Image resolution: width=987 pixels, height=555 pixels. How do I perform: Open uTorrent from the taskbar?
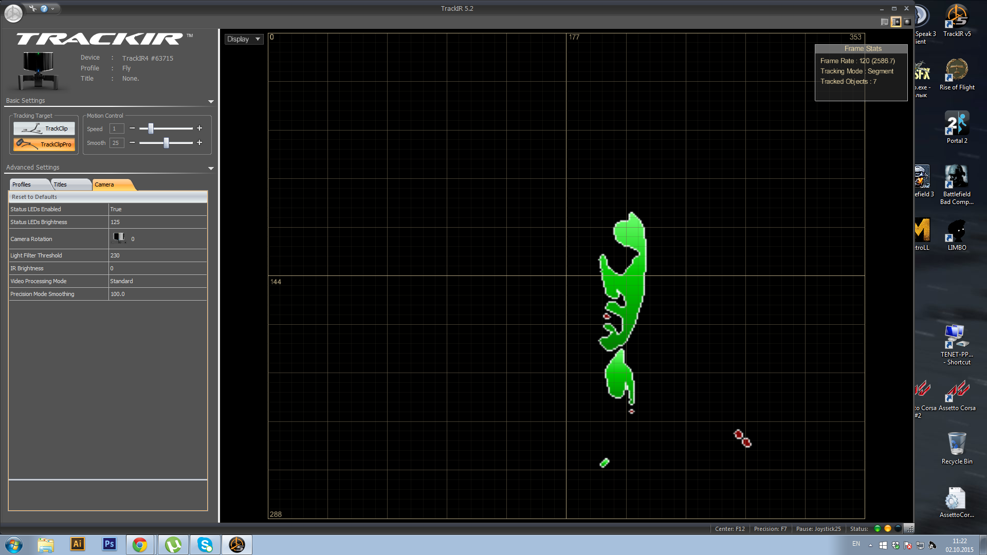tap(173, 545)
